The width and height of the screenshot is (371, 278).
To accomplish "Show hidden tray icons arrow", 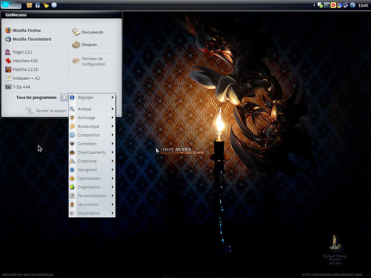I will [314, 5].
